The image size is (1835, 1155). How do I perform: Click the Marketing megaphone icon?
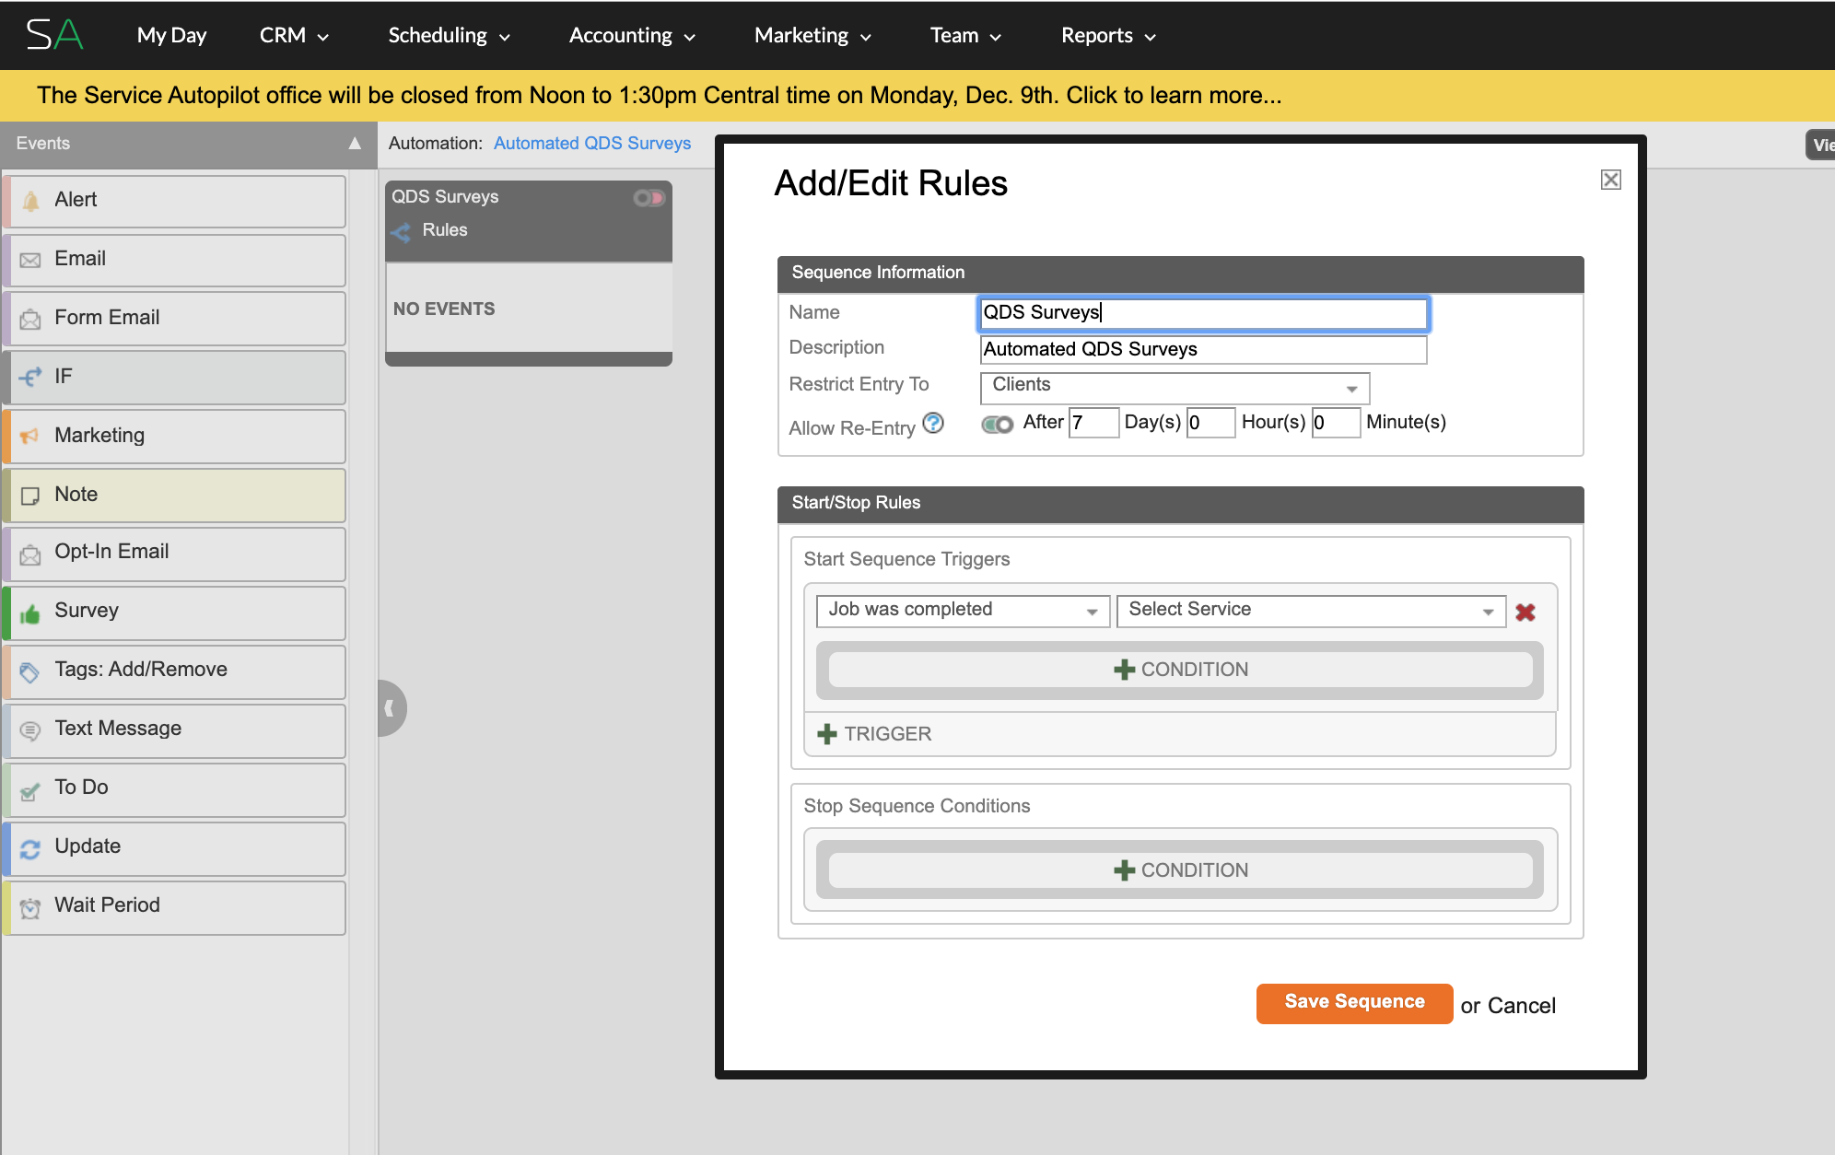30,436
